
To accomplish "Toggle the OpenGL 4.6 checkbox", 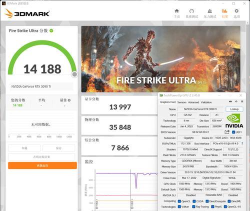I will click(x=225, y=206).
